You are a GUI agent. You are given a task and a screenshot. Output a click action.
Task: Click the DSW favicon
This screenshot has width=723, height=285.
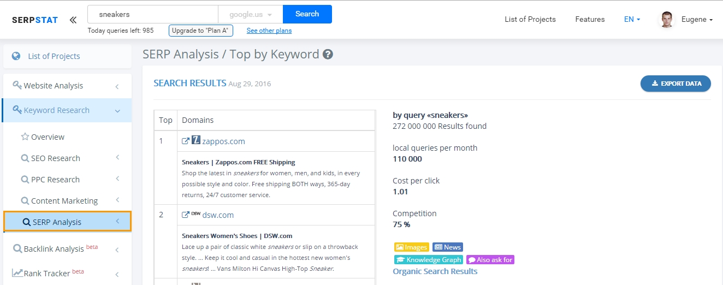point(196,213)
